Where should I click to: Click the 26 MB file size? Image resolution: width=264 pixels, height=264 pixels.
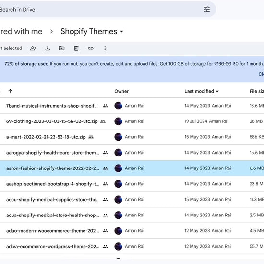click(x=256, y=121)
